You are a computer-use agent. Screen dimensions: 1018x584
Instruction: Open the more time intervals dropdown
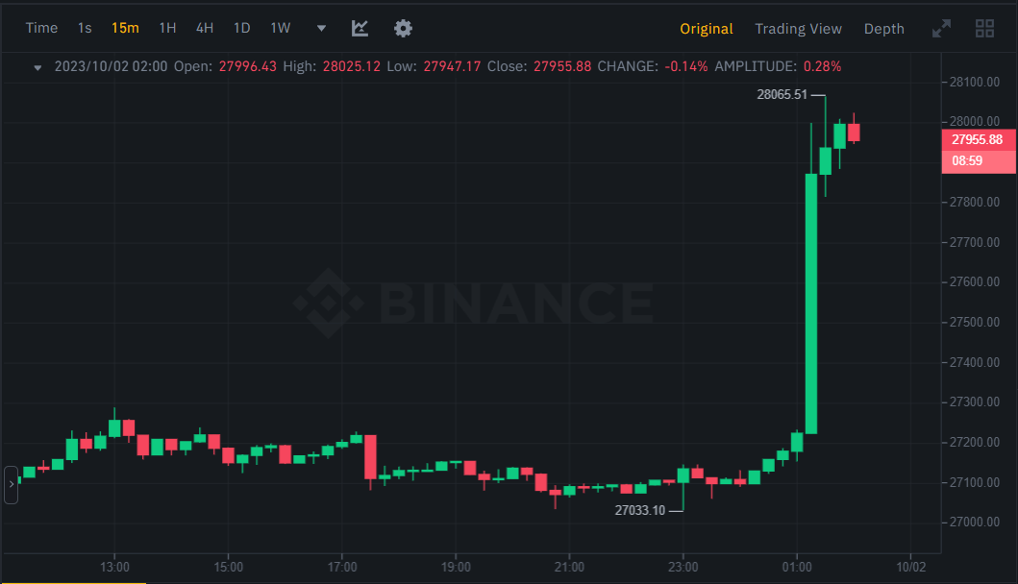click(x=321, y=29)
